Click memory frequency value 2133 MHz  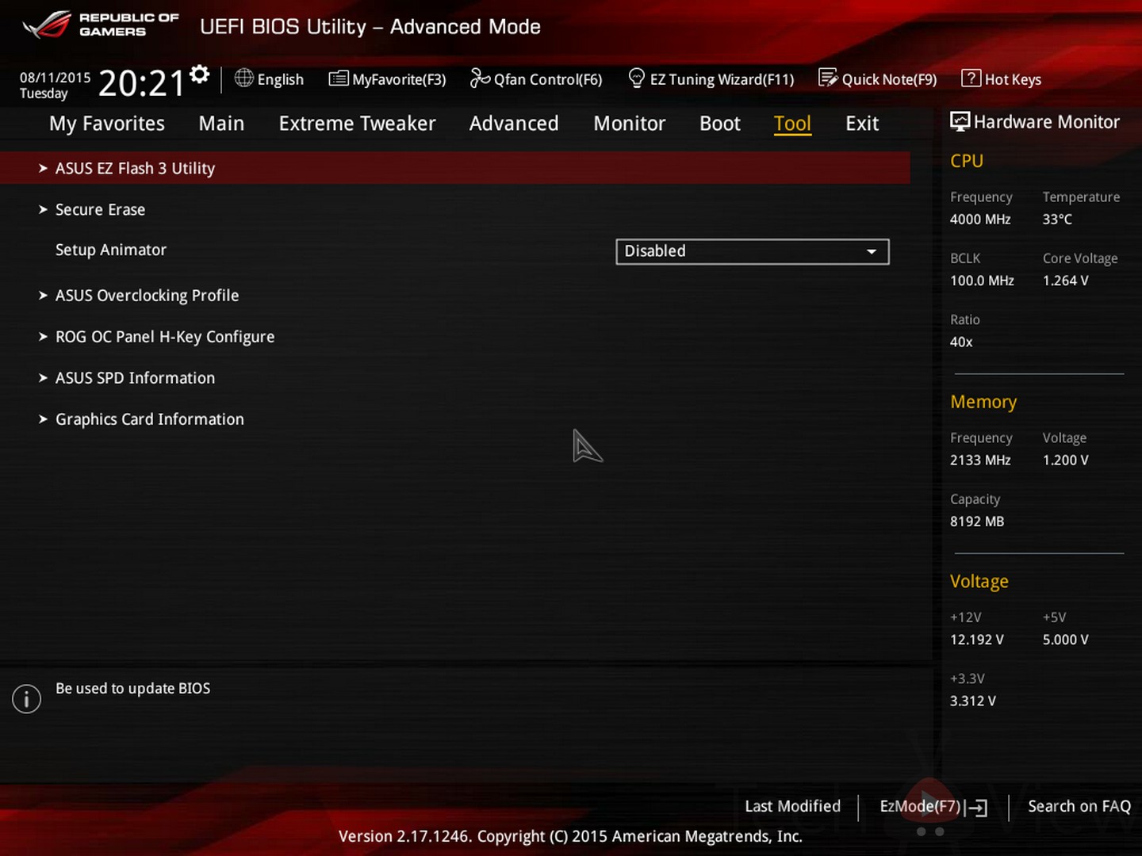point(980,460)
